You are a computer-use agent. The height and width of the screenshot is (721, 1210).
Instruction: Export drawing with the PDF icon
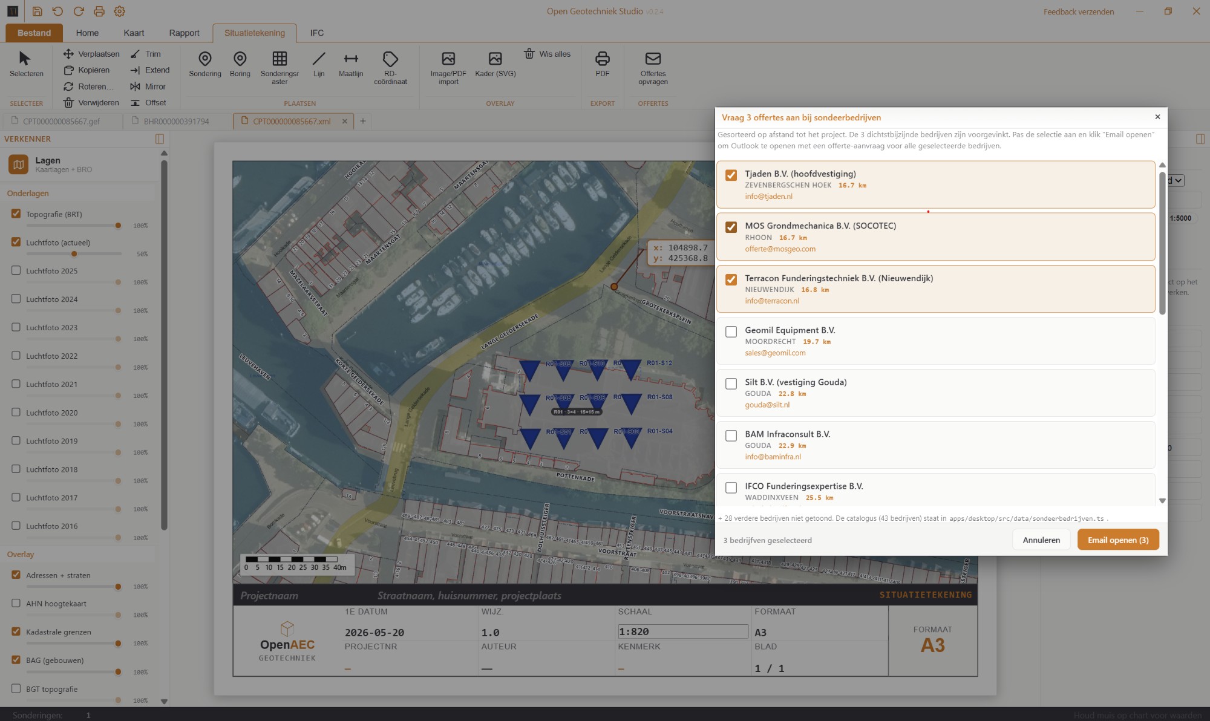tap(603, 64)
